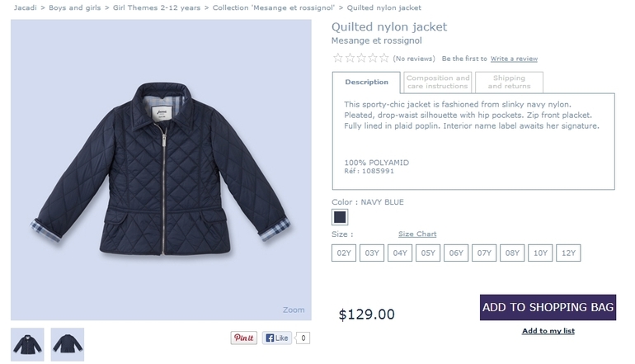Open the back view jacket thumbnail

[x=68, y=344]
